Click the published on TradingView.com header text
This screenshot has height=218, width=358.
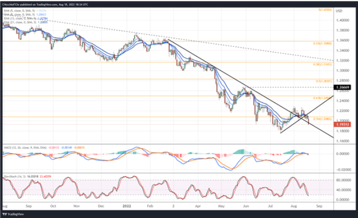(48, 3)
